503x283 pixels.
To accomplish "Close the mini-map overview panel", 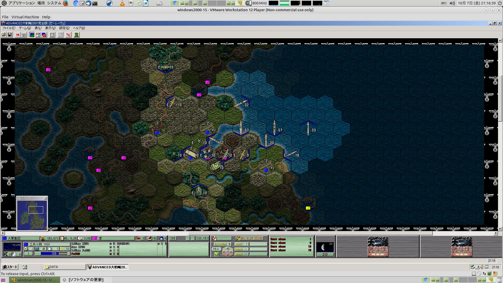I will [46, 198].
